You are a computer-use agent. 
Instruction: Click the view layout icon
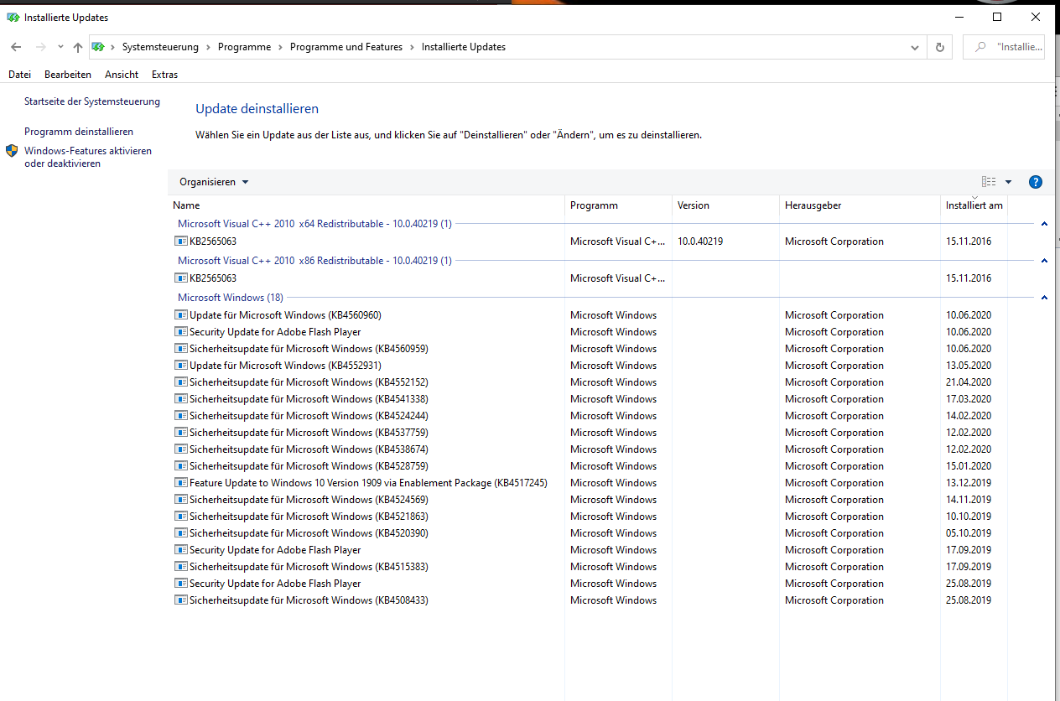(x=989, y=182)
